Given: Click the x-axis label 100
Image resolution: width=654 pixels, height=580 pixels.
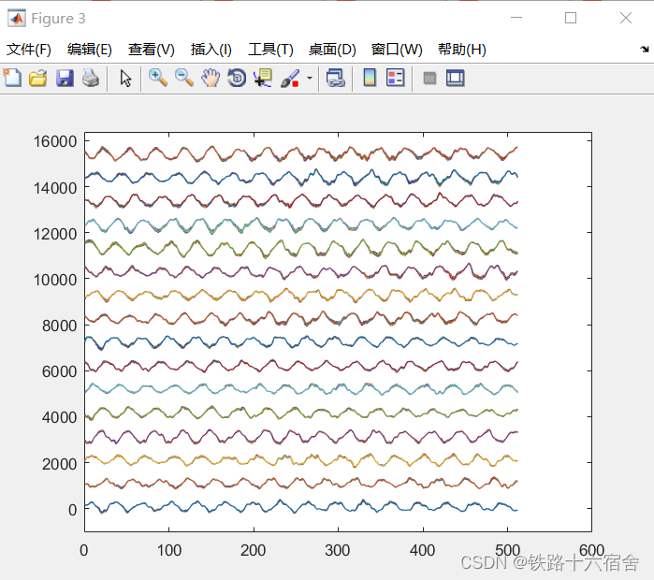Looking at the screenshot, I should click(x=169, y=550).
